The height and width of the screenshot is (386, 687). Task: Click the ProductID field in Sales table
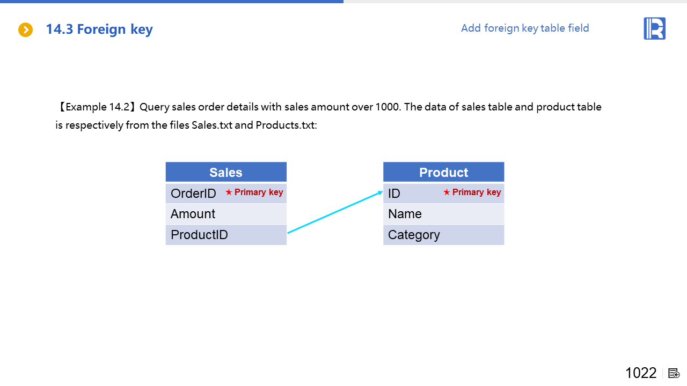coord(199,235)
